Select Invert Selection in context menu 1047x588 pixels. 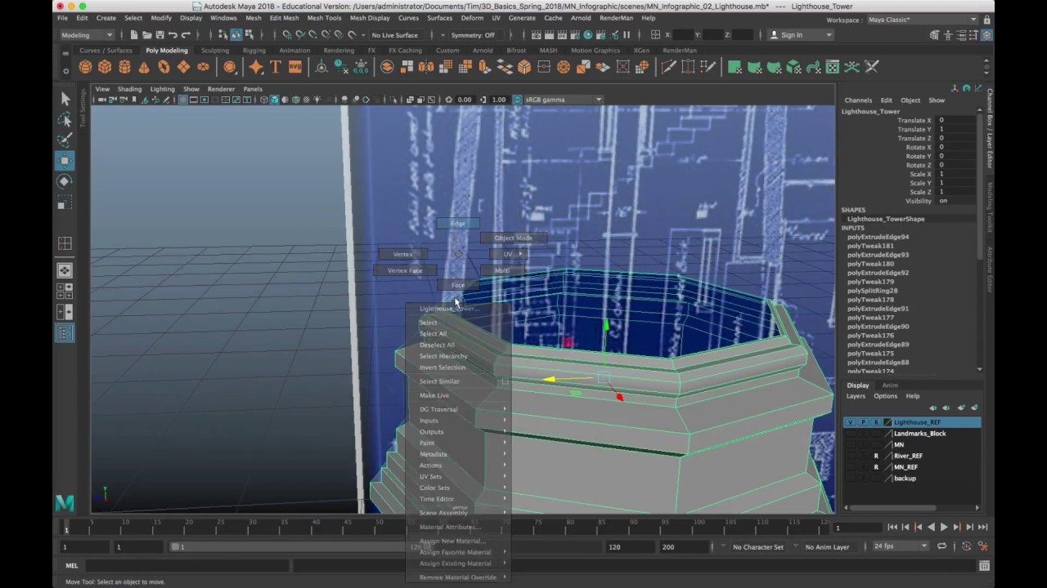[443, 367]
